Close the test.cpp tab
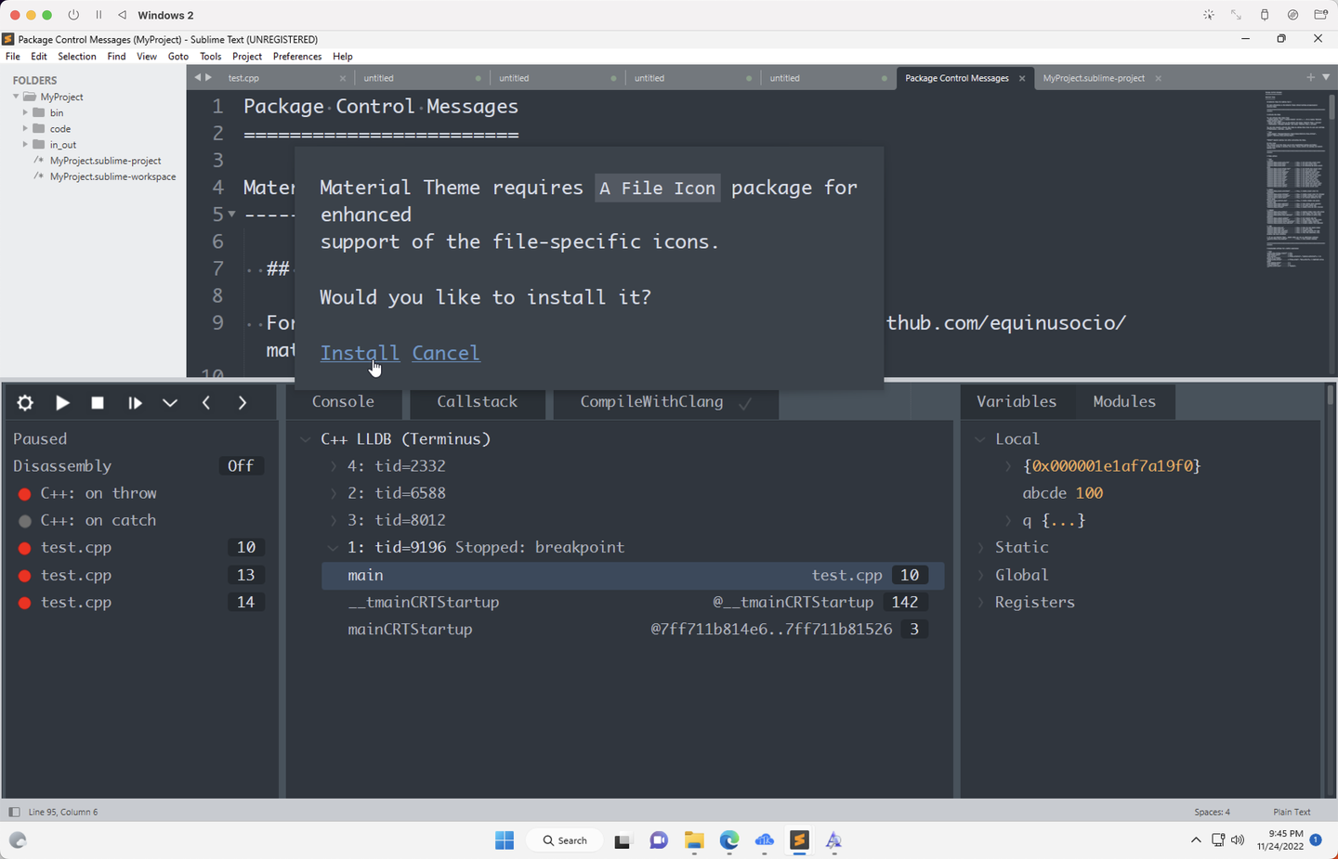The width and height of the screenshot is (1338, 859). pos(343,78)
